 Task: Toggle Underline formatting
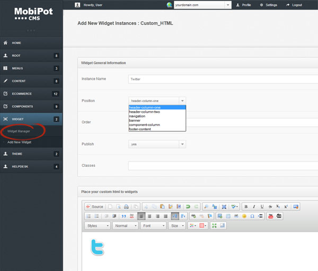[x=262, y=207]
